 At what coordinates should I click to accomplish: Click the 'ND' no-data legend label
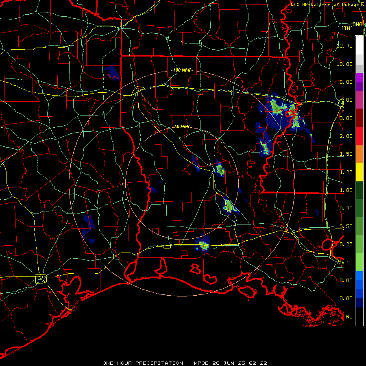pos(349,317)
